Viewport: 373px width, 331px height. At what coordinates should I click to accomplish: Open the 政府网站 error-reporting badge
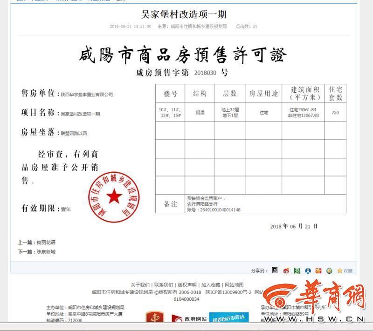(189, 318)
